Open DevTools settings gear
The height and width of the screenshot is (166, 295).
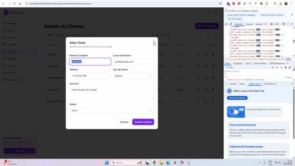point(283,24)
